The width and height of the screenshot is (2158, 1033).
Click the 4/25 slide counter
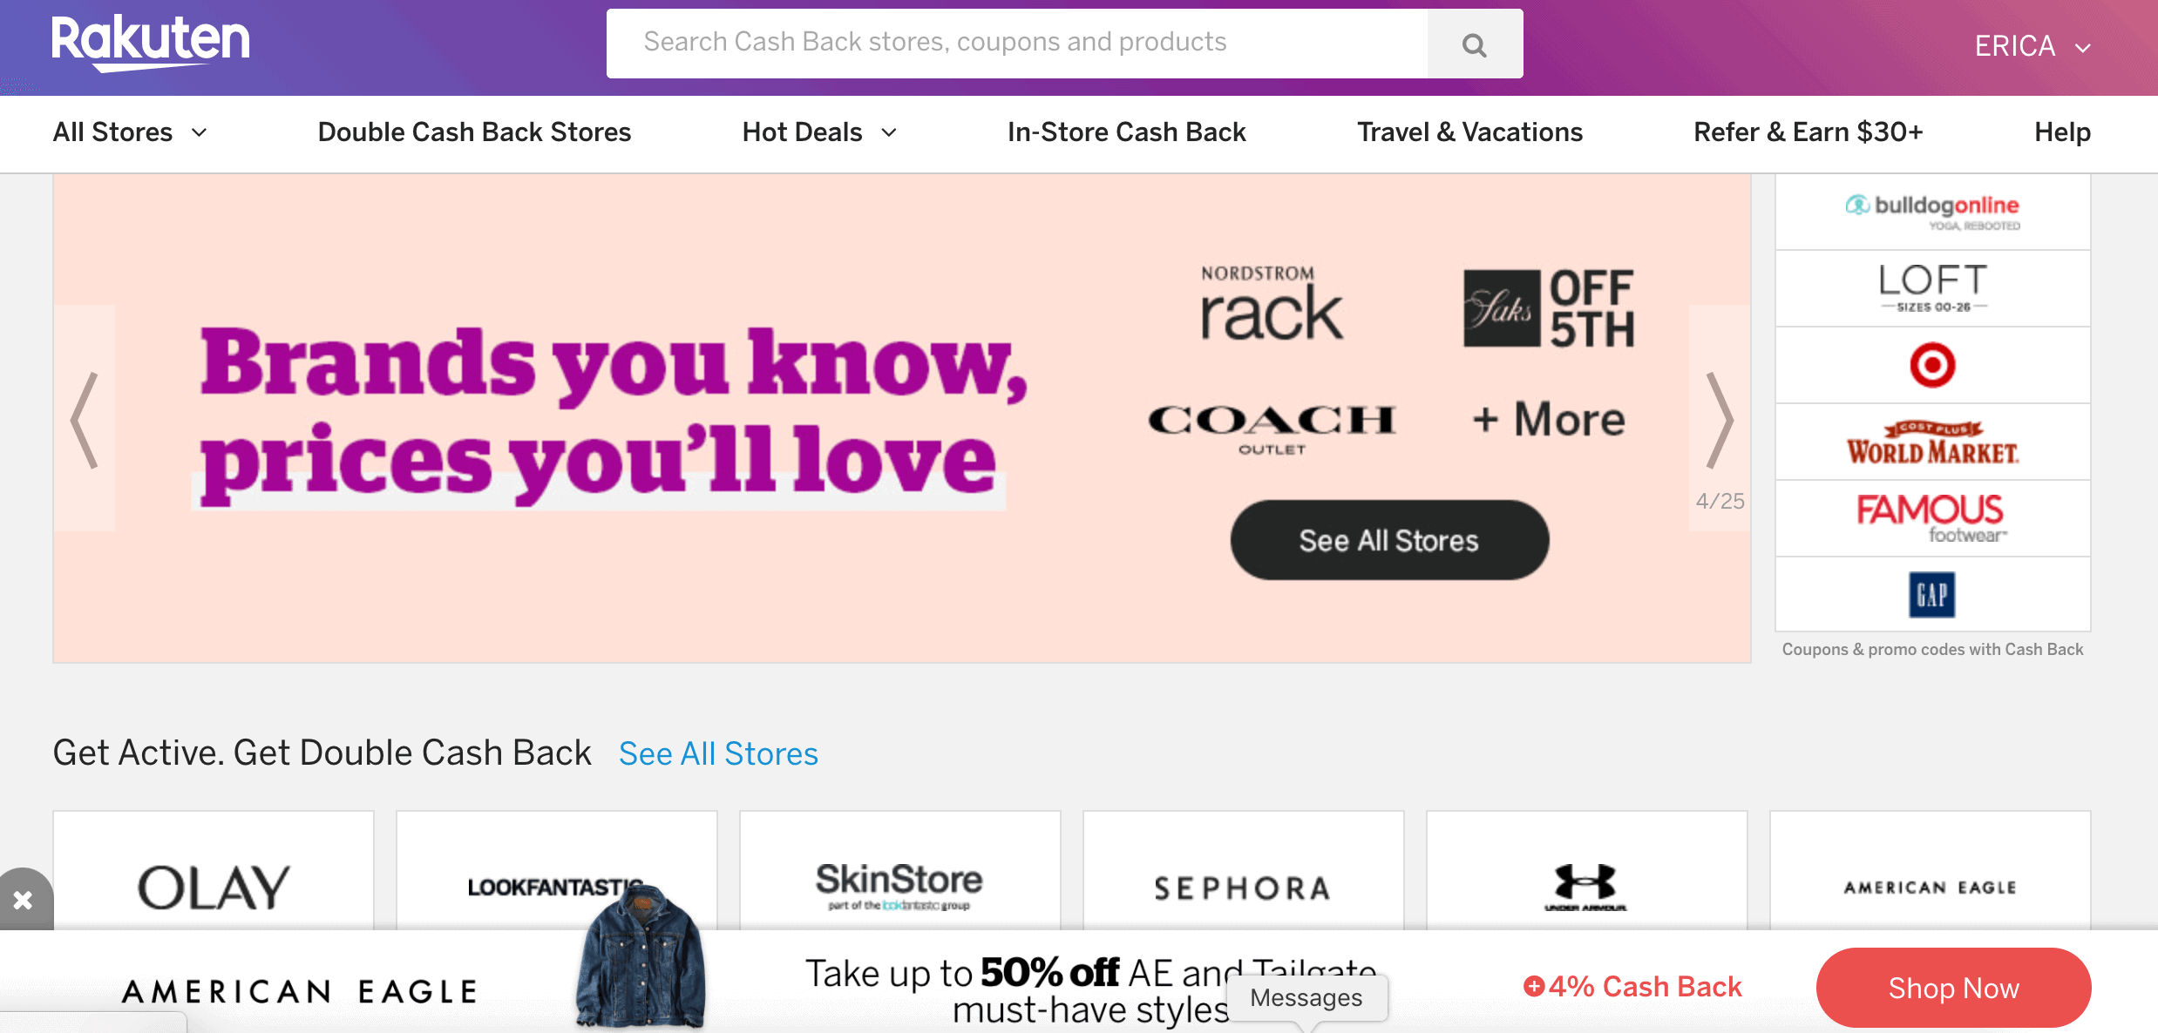coord(1720,501)
